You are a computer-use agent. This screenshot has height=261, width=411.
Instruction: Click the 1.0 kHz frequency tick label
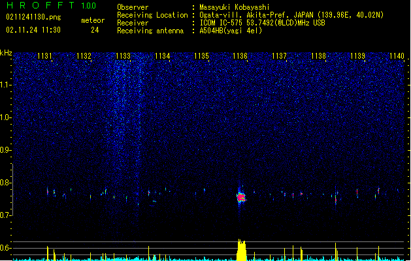(5, 117)
